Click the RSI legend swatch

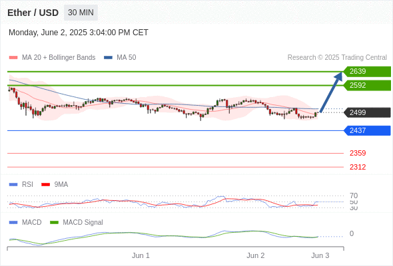point(13,185)
